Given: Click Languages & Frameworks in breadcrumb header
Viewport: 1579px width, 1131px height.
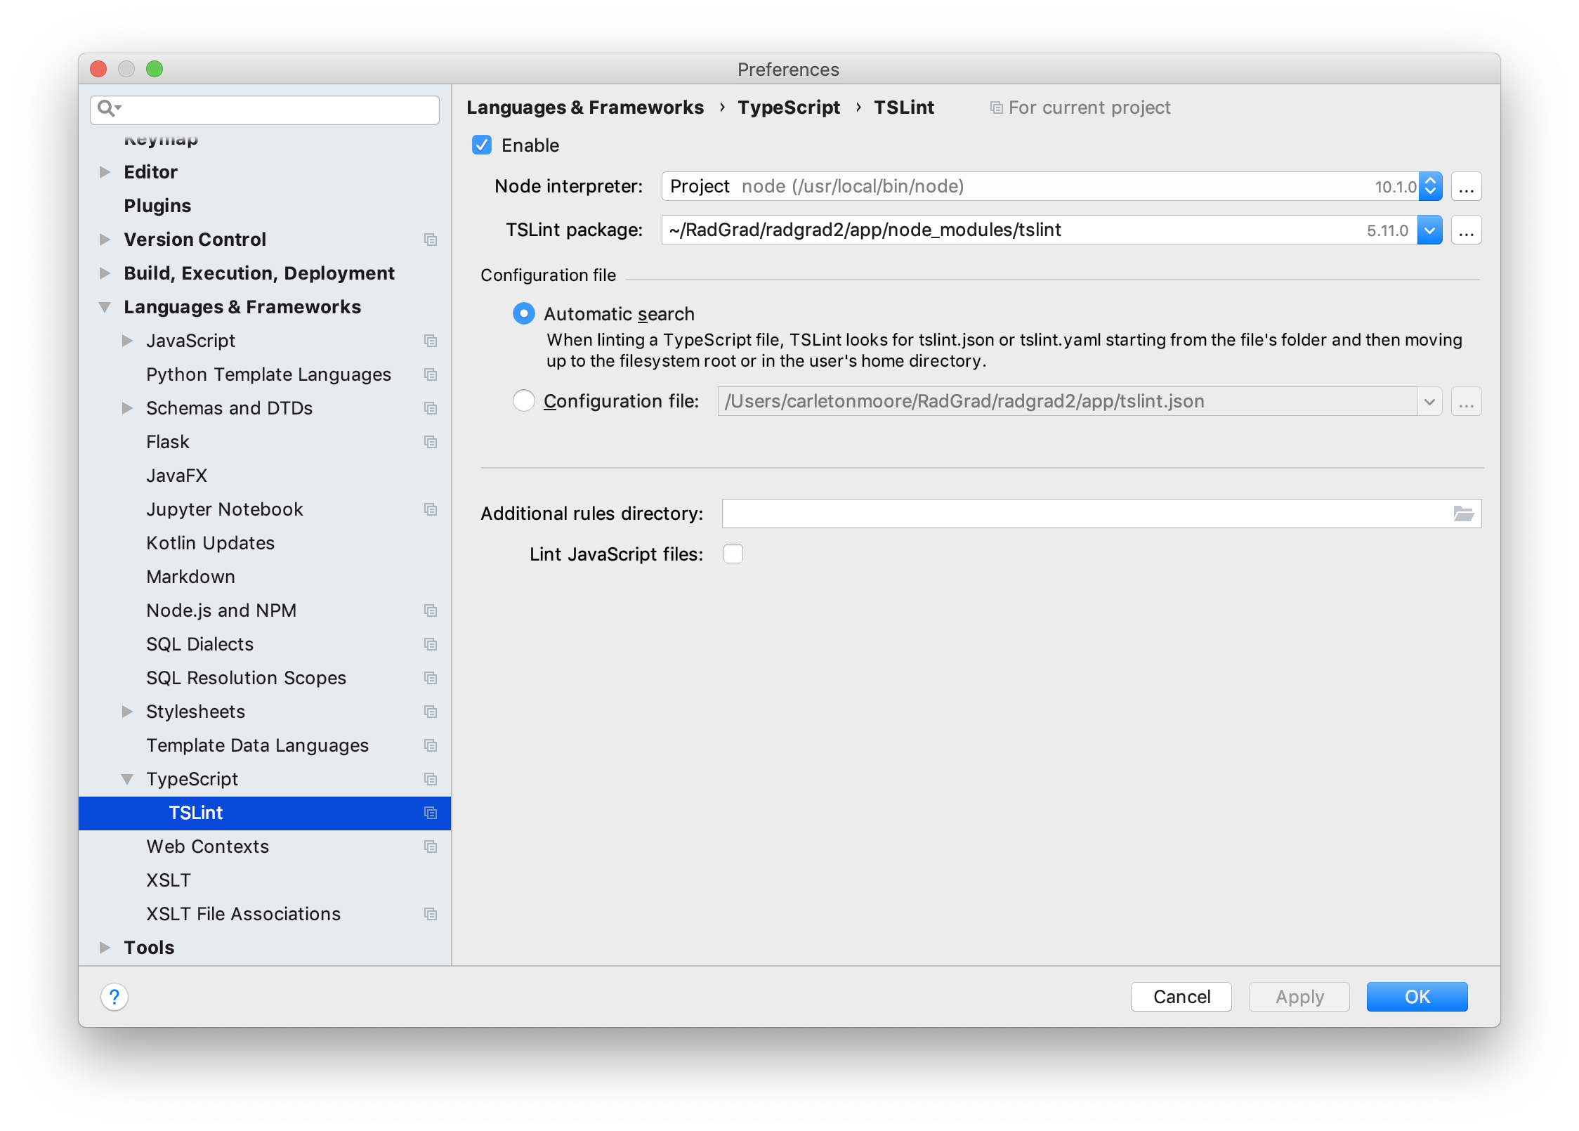Looking at the screenshot, I should (585, 107).
